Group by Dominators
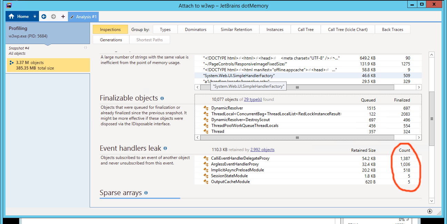Image resolution: width=447 pixels, height=224 pixels. [196, 30]
